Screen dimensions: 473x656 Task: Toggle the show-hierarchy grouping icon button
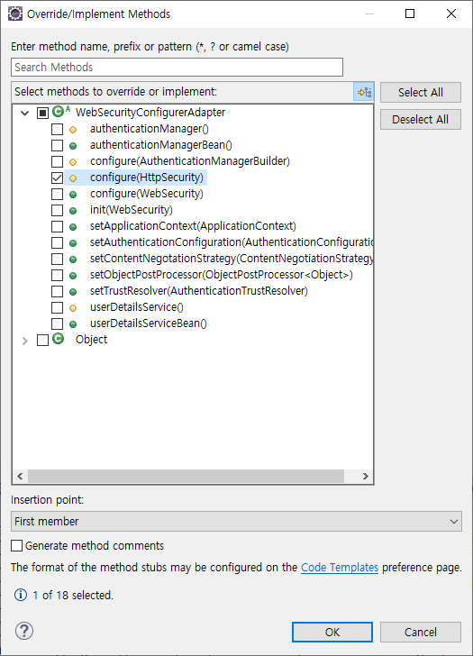pos(364,92)
